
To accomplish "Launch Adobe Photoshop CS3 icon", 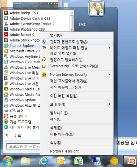I will coord(6,29).
